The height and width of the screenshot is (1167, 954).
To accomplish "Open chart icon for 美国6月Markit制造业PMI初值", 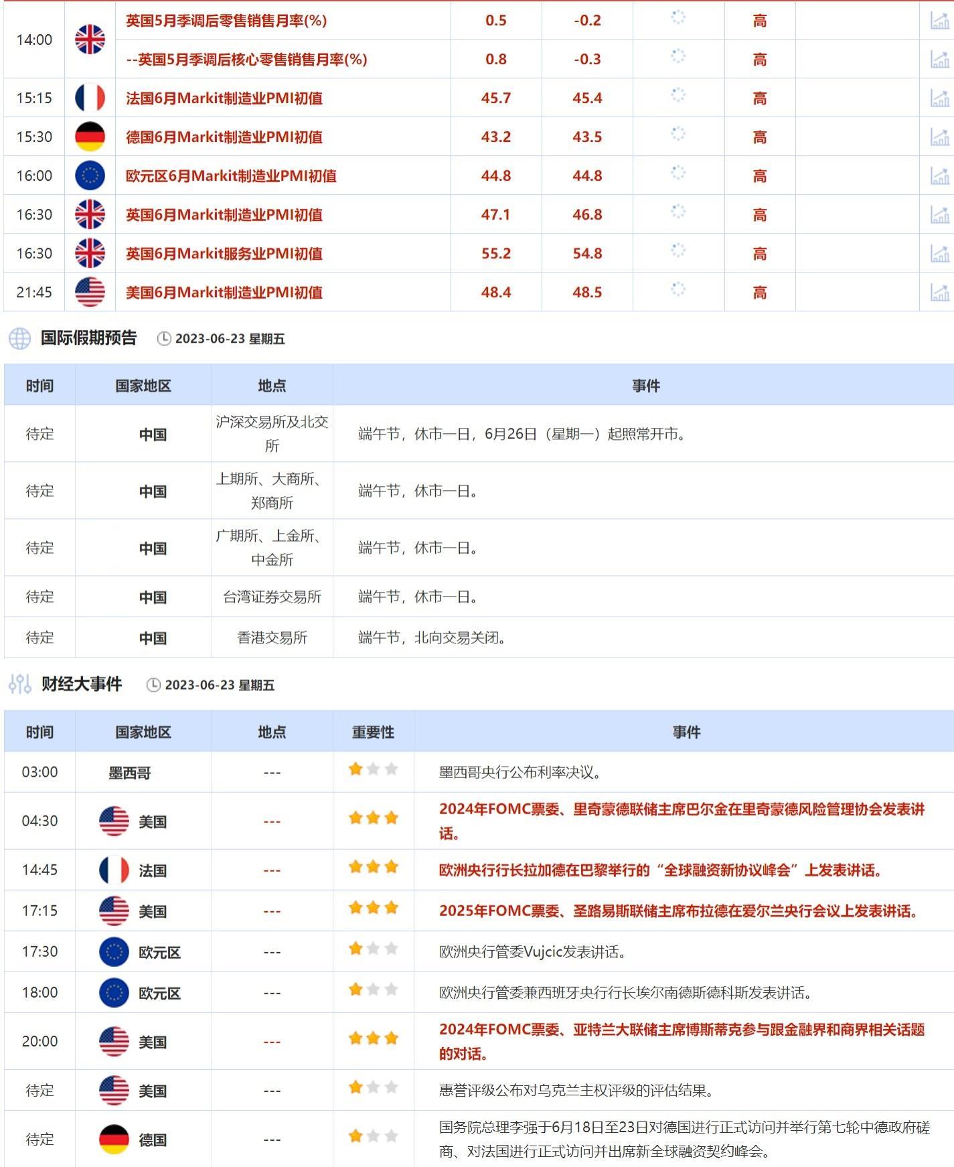I will click(x=939, y=293).
